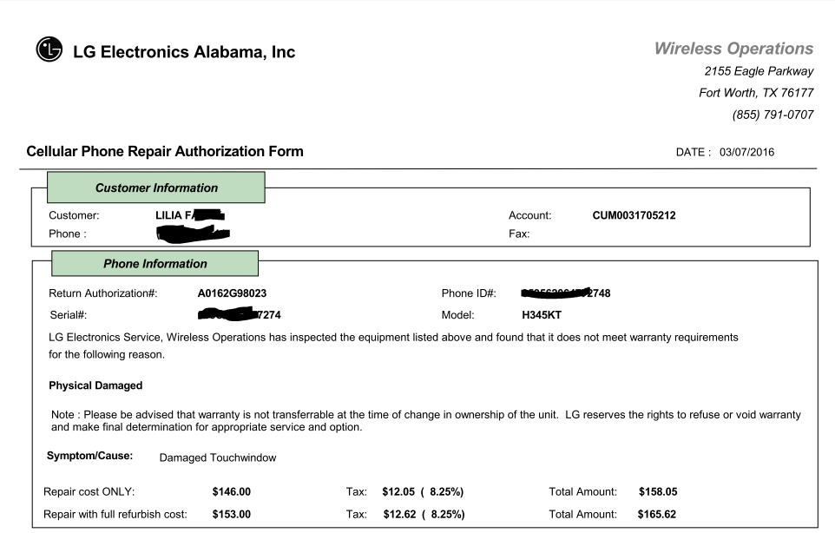Select the Phone Information section header
This screenshot has width=835, height=533.
click(x=155, y=264)
